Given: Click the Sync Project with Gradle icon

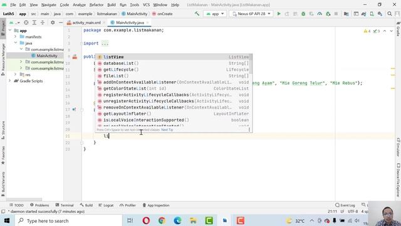Looking at the screenshot, I should (x=363, y=14).
